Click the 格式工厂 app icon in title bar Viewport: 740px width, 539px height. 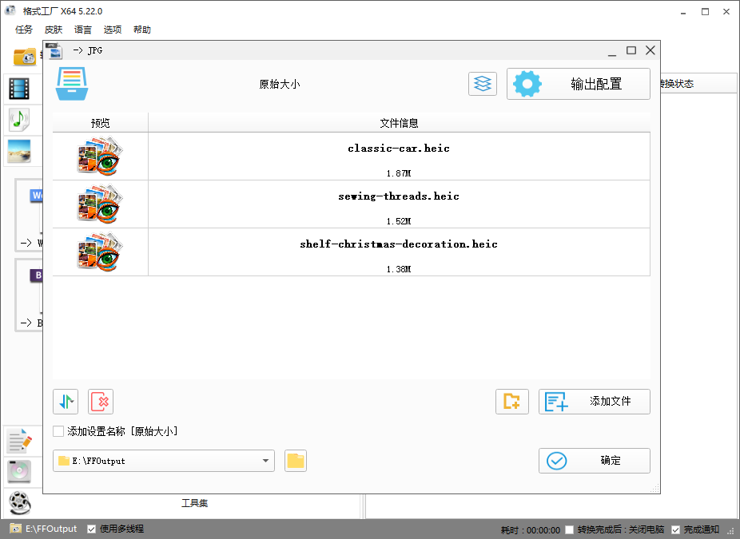click(10, 11)
